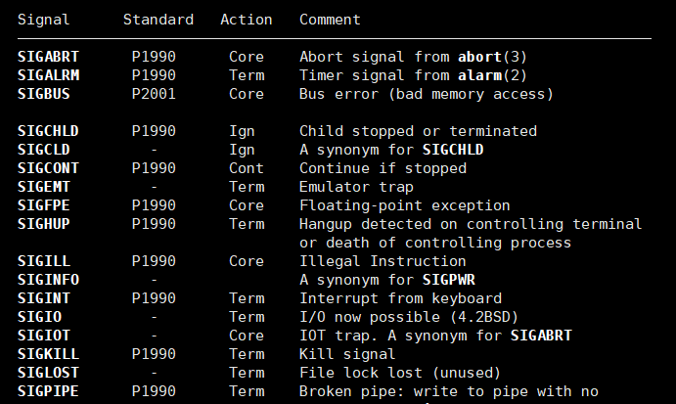Image resolution: width=676 pixels, height=404 pixels.
Task: Click bold SIGCHLD in SIGCLD's comment
Action: [x=453, y=150]
